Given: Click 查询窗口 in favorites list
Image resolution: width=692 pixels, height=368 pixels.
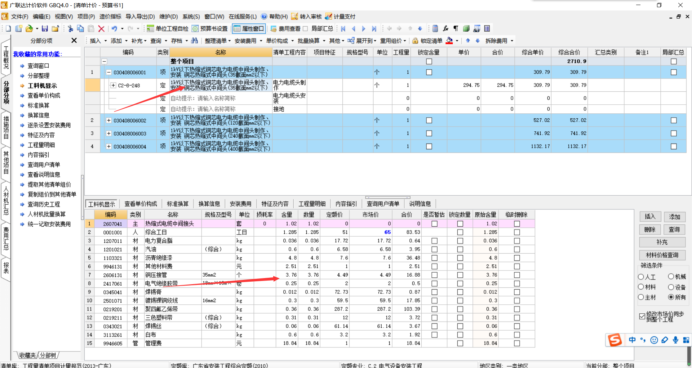Looking at the screenshot, I should [39, 66].
